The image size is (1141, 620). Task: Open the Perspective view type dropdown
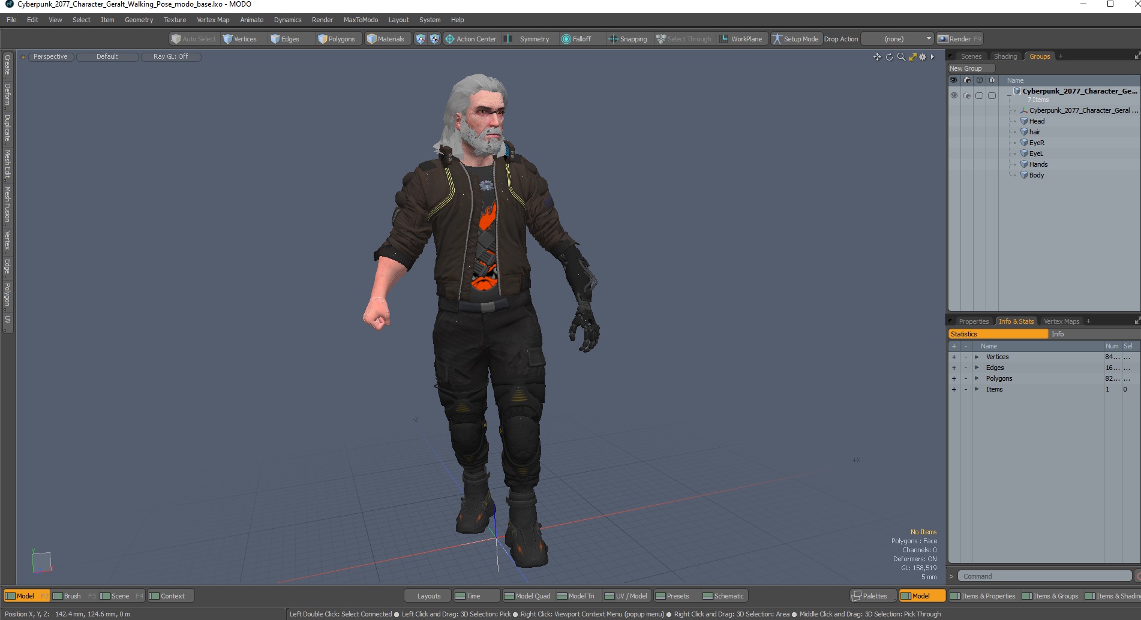click(x=50, y=57)
